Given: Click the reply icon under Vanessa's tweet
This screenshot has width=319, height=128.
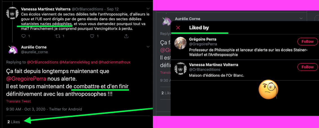Looking at the screenshot, I should click(x=23, y=36).
